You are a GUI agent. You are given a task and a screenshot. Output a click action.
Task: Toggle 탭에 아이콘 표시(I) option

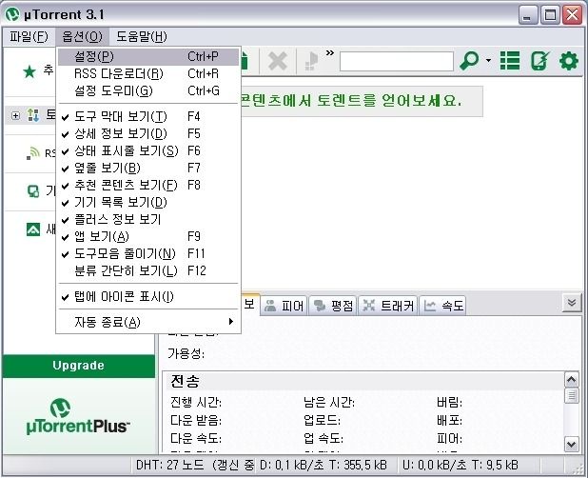pos(148,297)
